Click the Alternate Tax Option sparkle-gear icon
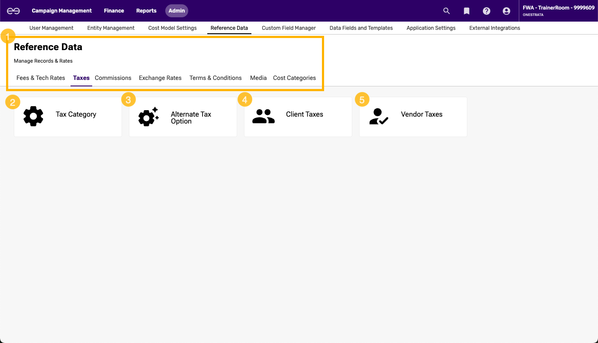Image resolution: width=598 pixels, height=343 pixels. [x=148, y=117]
